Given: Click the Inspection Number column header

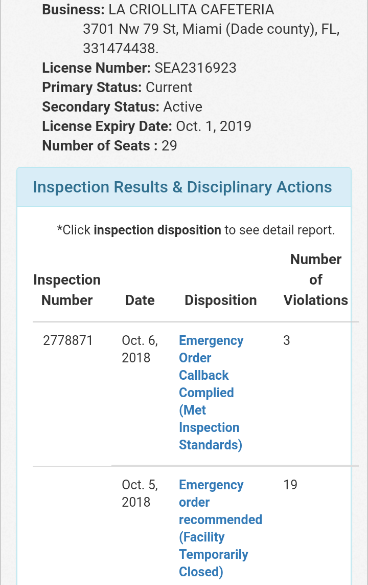Looking at the screenshot, I should [x=67, y=290].
